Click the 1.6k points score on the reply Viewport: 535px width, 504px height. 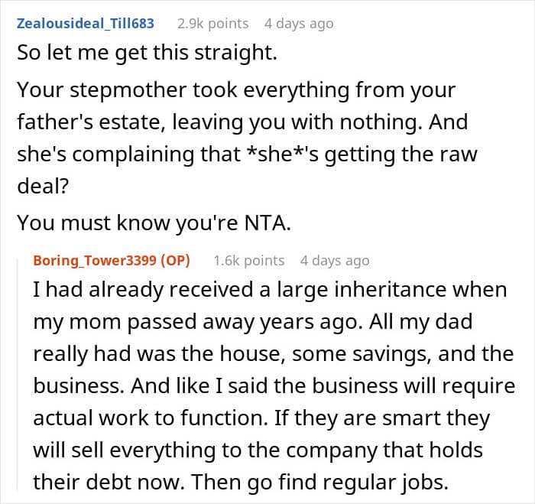[x=249, y=260]
